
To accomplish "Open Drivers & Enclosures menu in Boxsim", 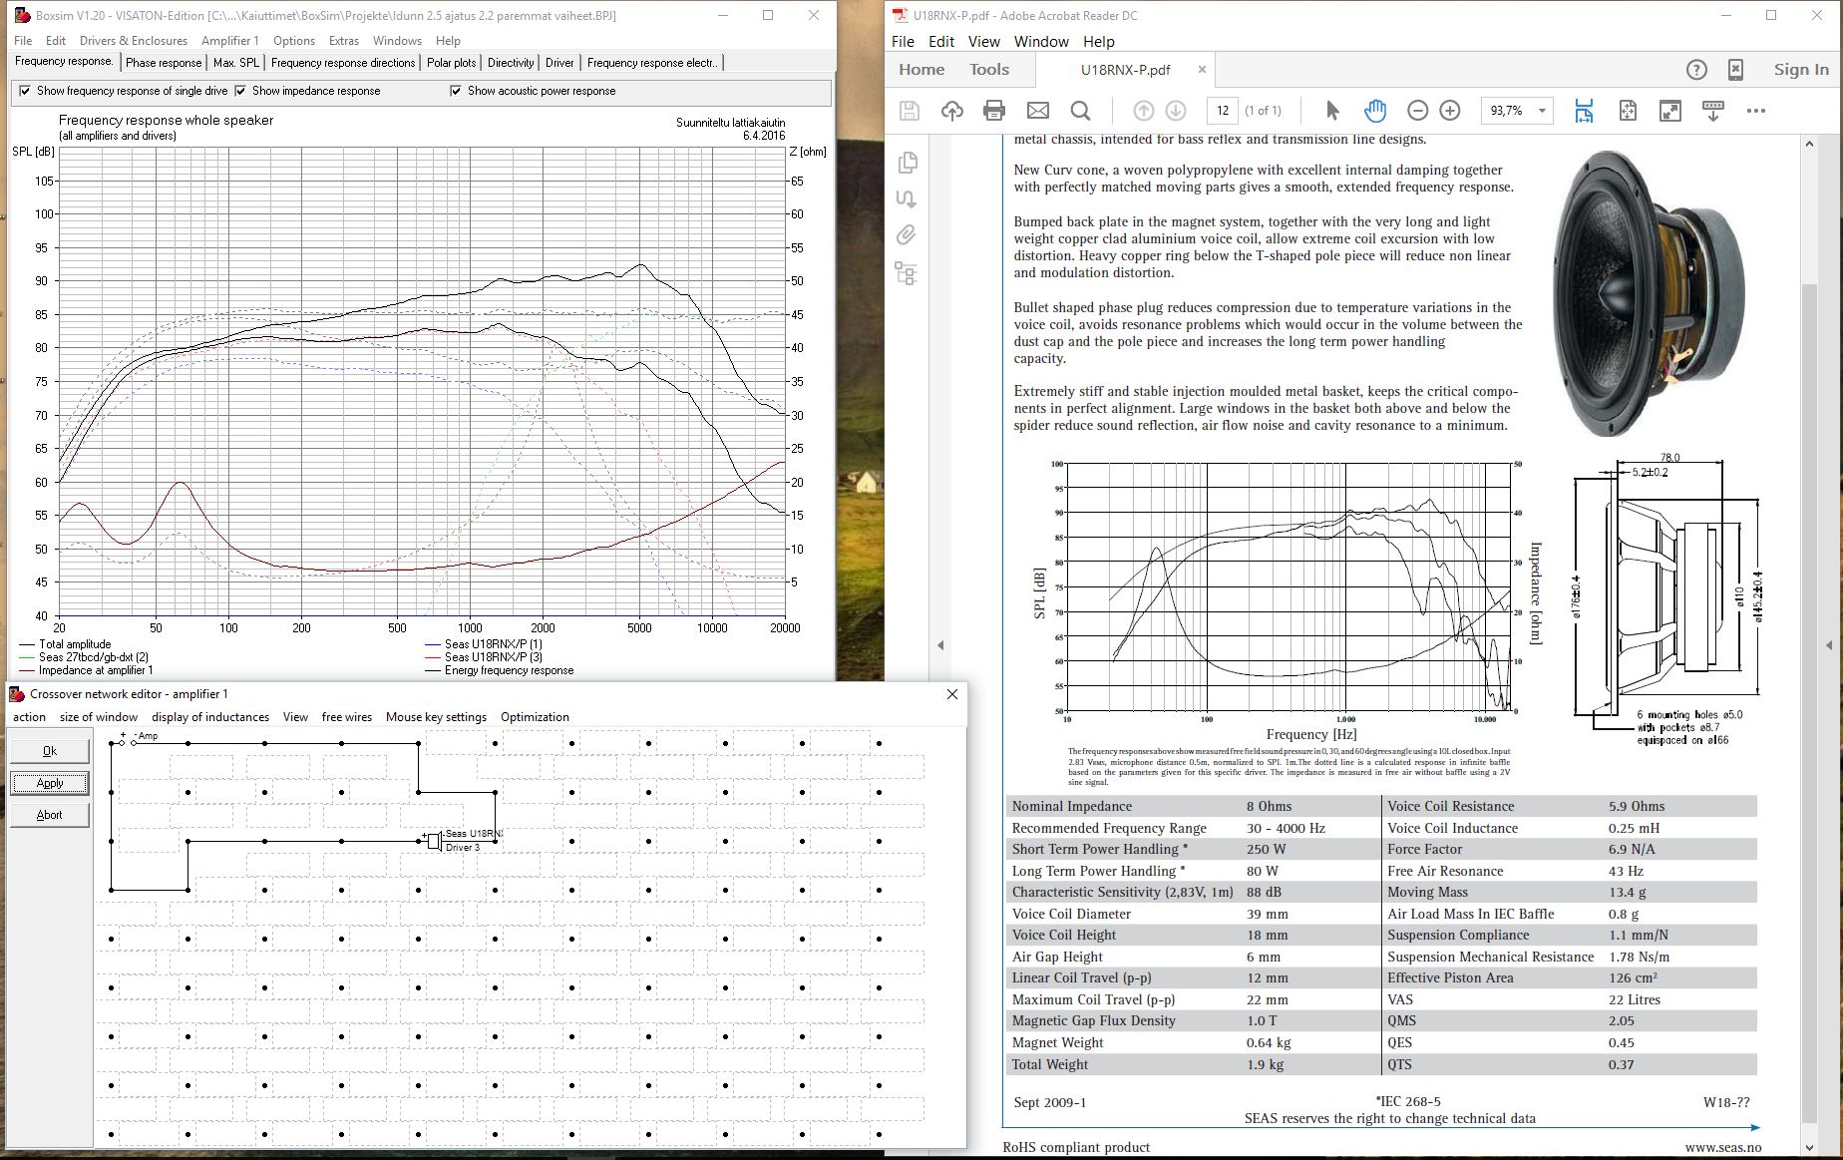I will point(134,41).
